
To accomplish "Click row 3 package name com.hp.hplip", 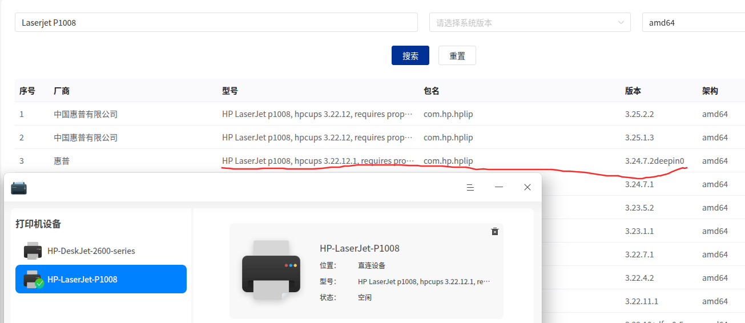I will 448,161.
